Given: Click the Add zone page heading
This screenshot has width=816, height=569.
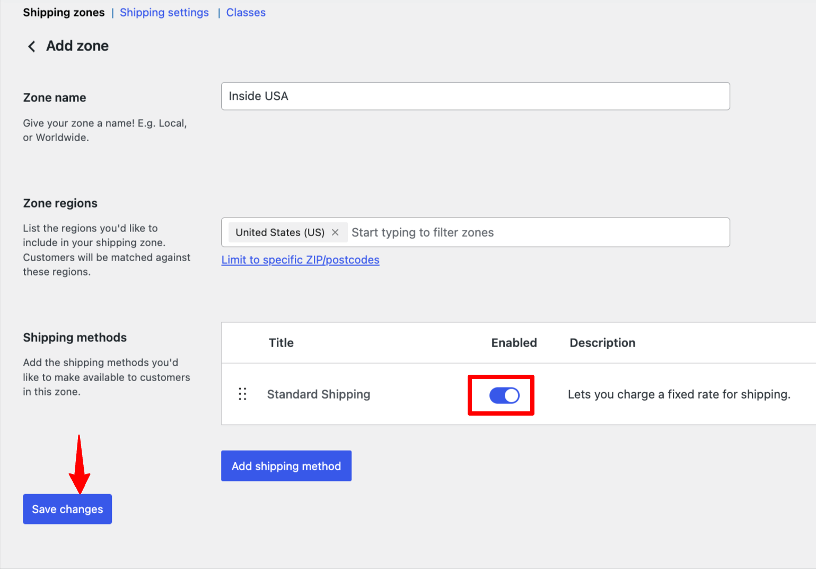Looking at the screenshot, I should 77,46.
